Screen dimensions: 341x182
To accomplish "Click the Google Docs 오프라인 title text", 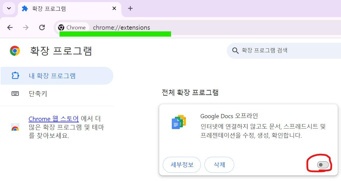I will click(229, 116).
